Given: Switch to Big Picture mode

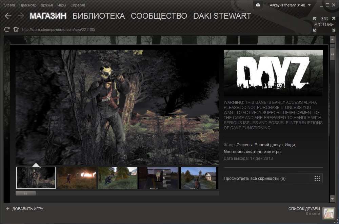Looking at the screenshot, I should click(324, 24).
